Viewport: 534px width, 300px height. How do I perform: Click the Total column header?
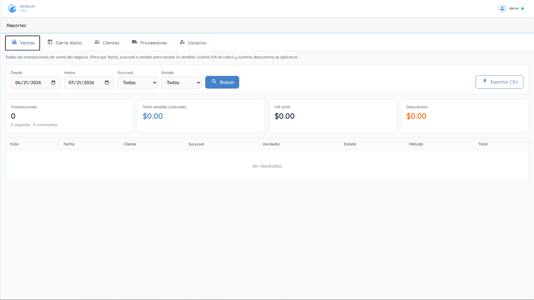[x=483, y=144]
